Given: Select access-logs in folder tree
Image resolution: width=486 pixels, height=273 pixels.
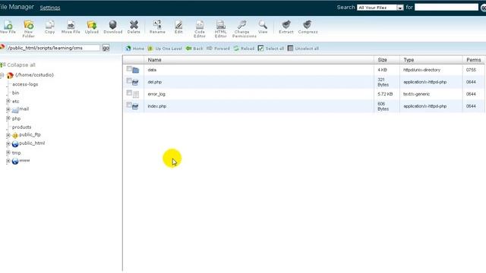Looking at the screenshot, I should point(25,84).
